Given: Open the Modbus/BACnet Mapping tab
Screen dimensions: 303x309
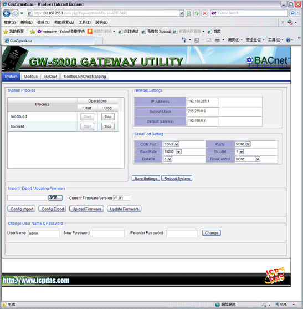Looking at the screenshot, I should coord(85,77).
